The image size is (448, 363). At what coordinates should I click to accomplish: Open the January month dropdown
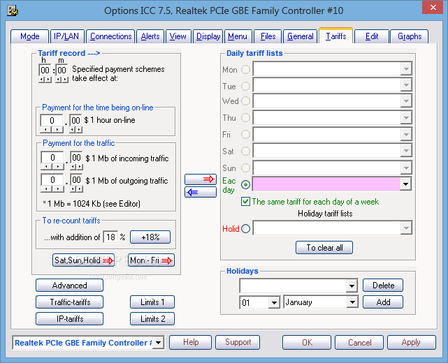[x=352, y=302]
